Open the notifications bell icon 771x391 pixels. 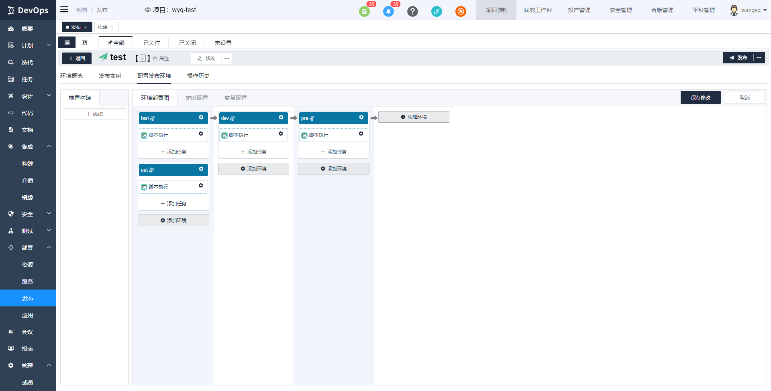point(388,11)
